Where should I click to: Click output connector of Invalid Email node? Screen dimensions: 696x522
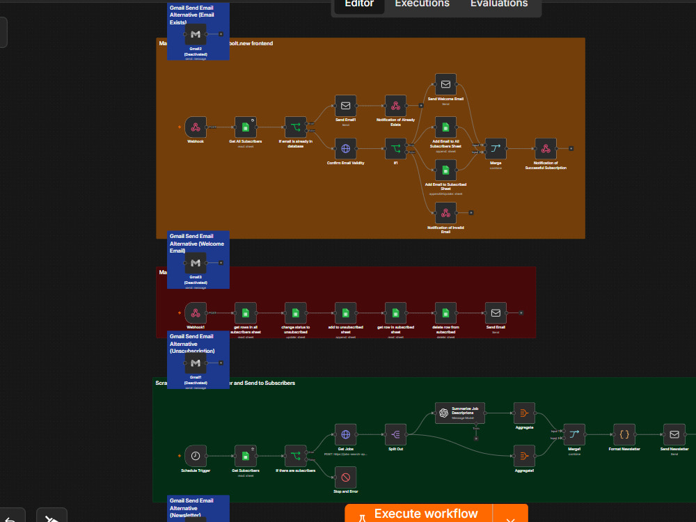coord(471,212)
